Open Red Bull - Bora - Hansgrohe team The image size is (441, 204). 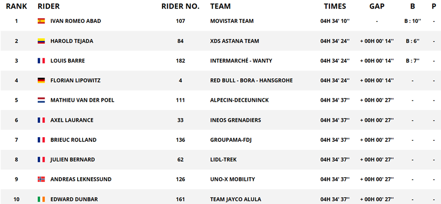(251, 81)
